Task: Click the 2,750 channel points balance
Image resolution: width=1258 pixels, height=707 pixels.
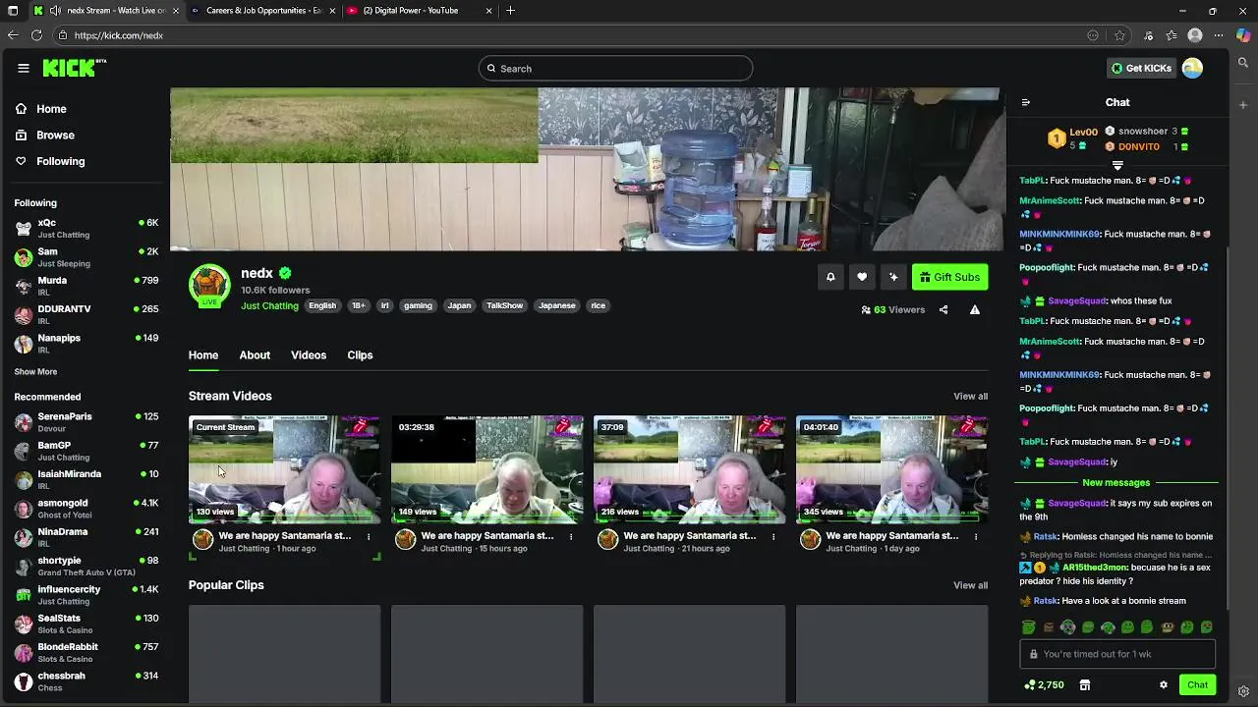Action: tap(1044, 685)
